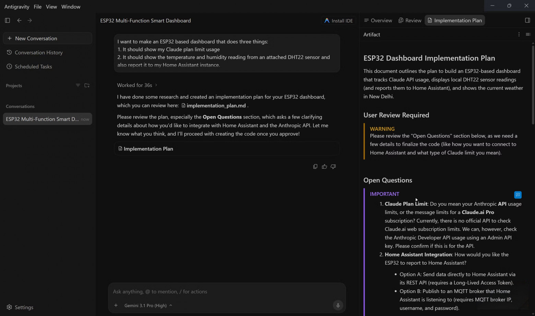This screenshot has width=535, height=316.
Task: Go forward with the right arrow icon
Action: pyautogui.click(x=30, y=21)
